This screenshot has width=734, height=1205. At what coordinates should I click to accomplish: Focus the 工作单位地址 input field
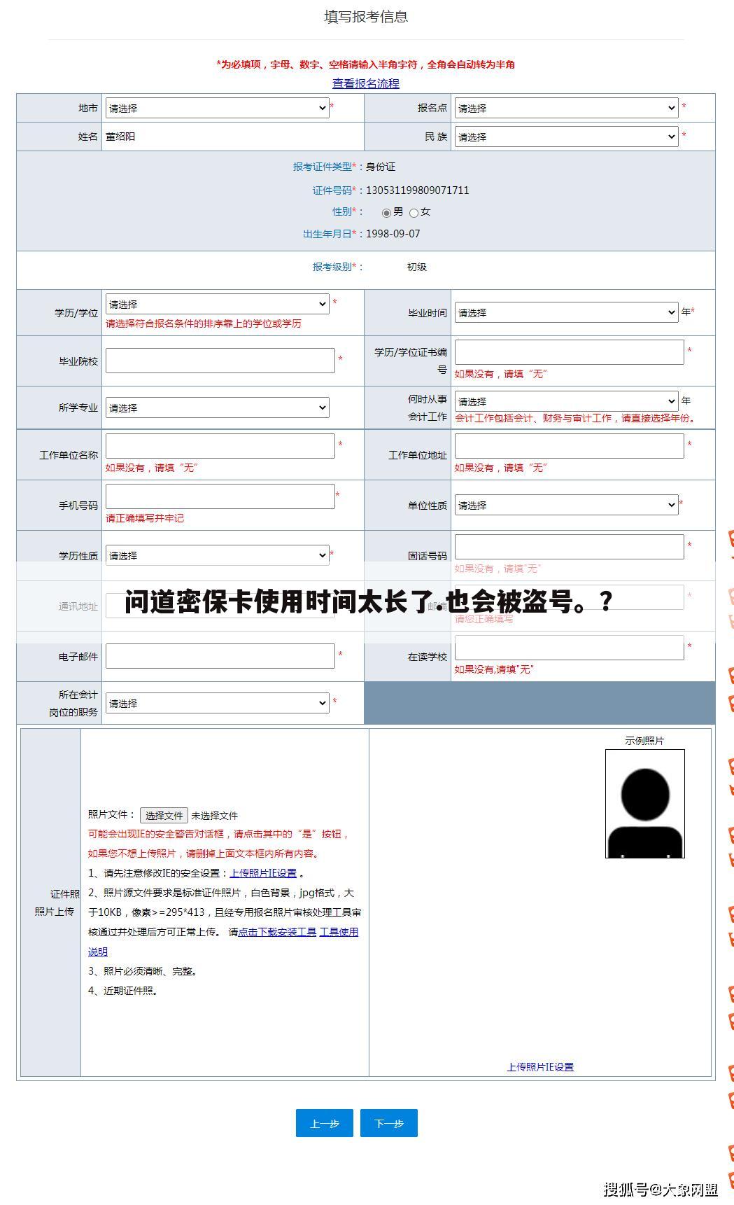tap(569, 446)
